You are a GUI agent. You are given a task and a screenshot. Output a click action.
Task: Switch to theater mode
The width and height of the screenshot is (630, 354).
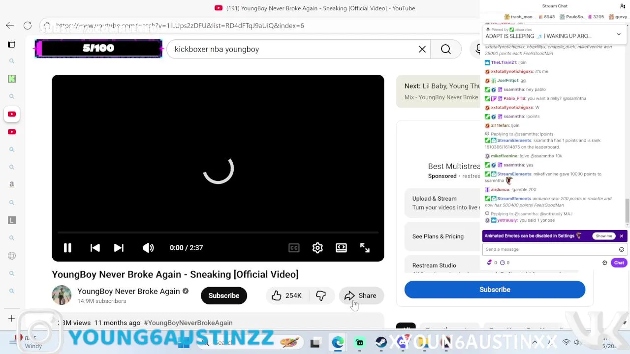341,248
